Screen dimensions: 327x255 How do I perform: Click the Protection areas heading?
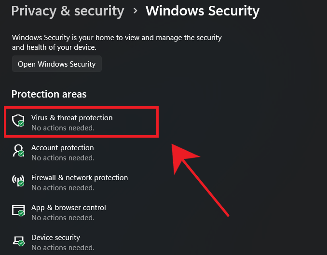point(49,94)
